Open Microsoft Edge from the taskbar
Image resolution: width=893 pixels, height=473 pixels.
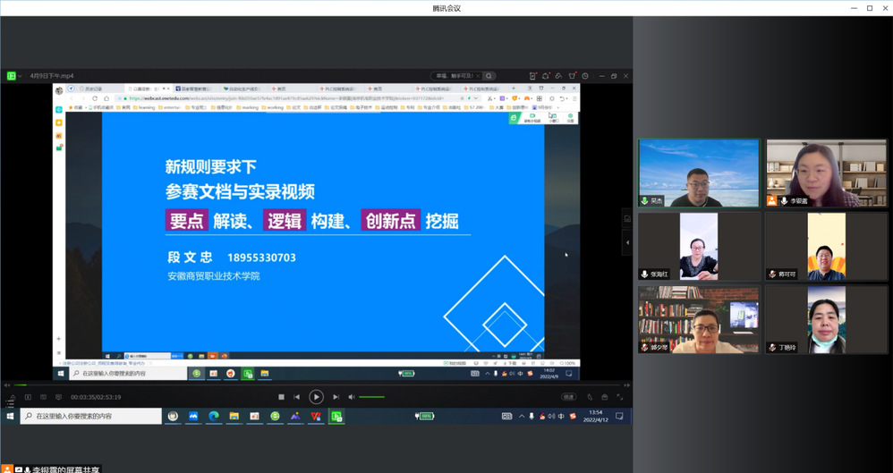coord(214,417)
